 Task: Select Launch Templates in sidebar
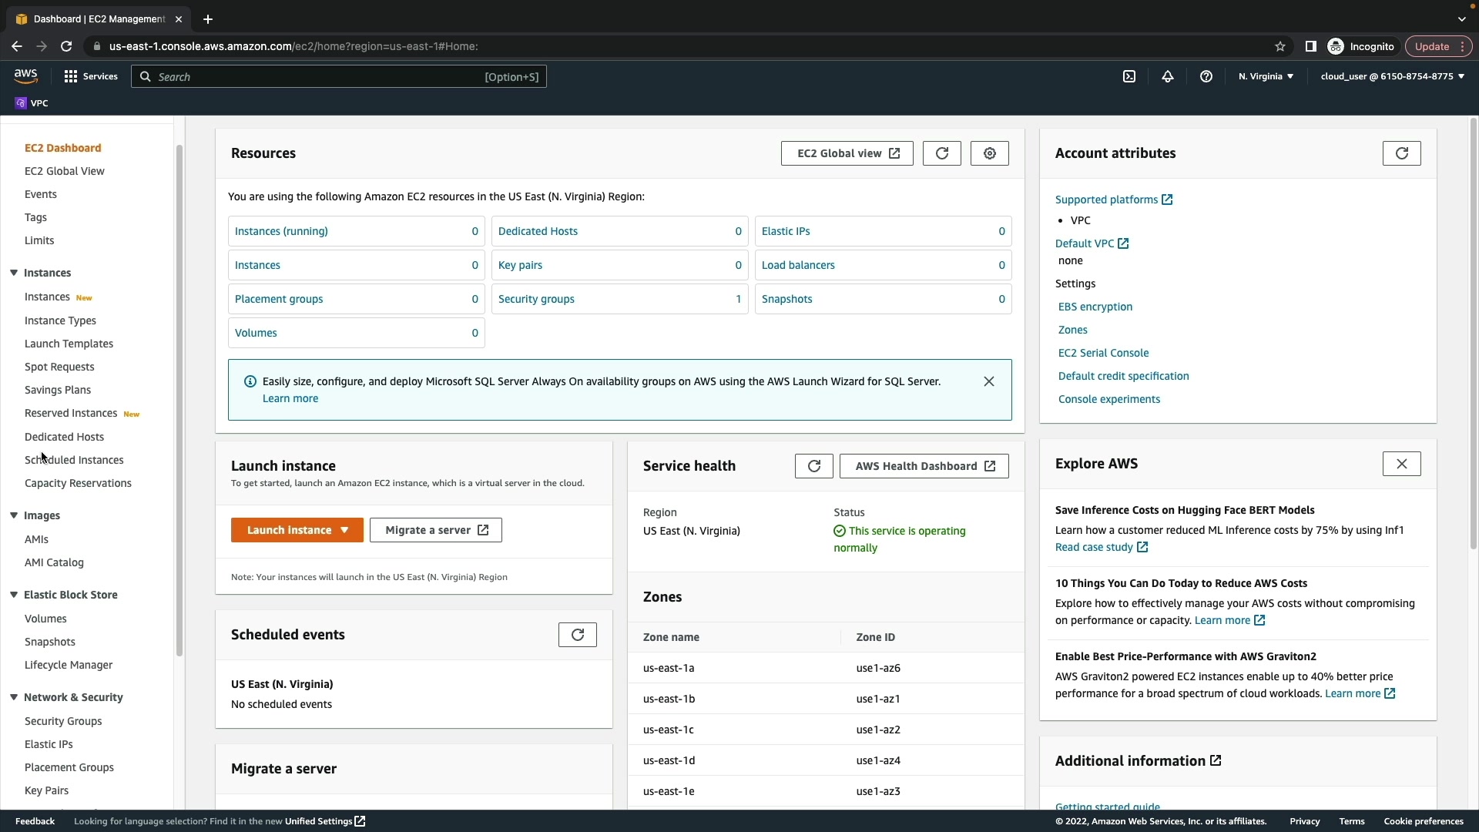pos(69,344)
